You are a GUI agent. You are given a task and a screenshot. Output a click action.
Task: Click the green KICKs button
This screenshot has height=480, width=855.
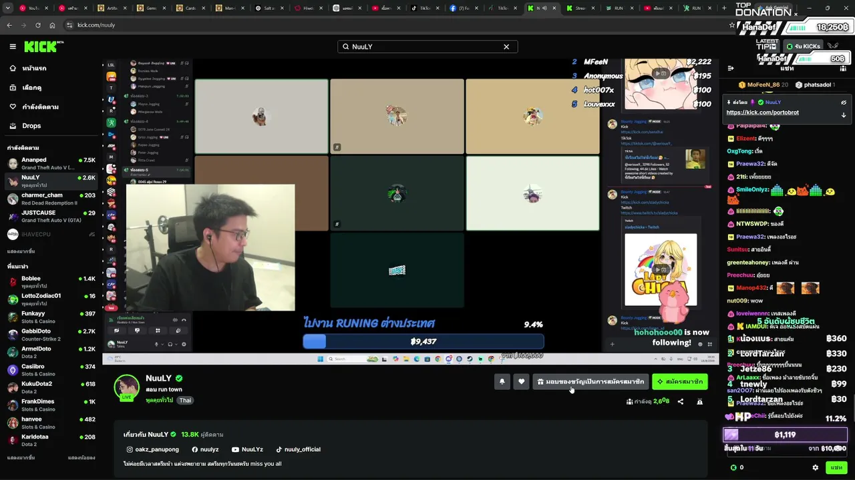point(803,46)
